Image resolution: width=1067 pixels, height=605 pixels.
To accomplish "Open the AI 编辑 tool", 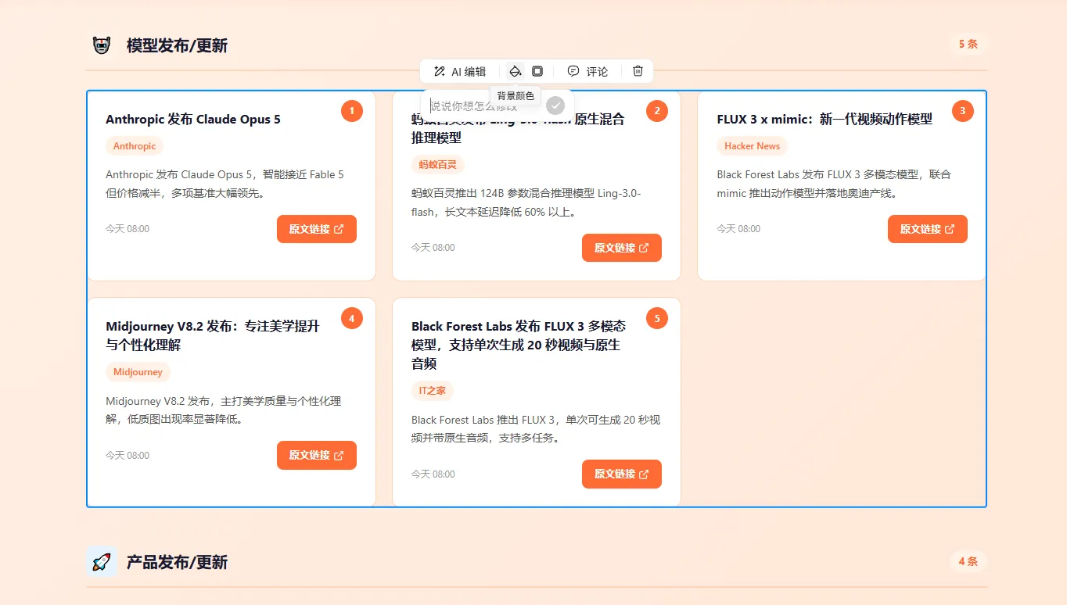I will pos(460,71).
